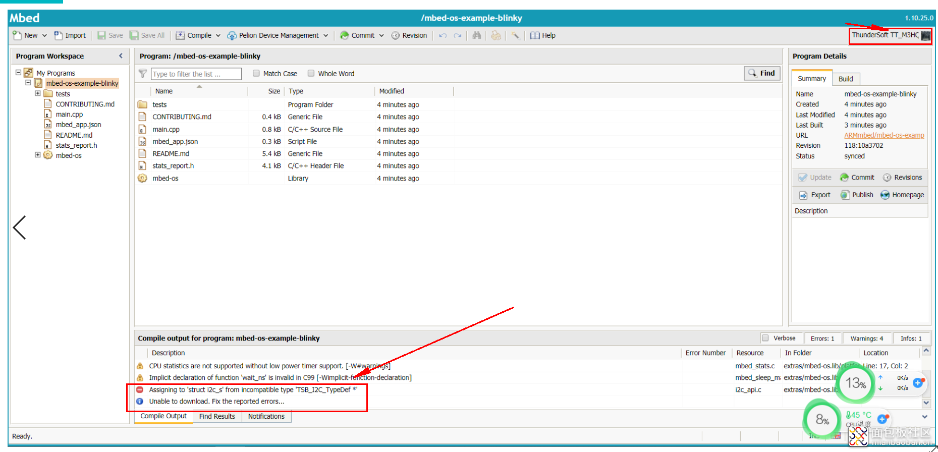Click the Revisions button in Program Details

[x=902, y=178]
